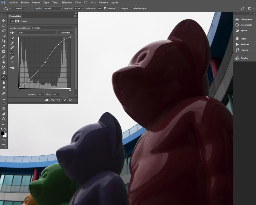Select the Pen tool
The height and width of the screenshot is (205, 256).
click(3, 93)
